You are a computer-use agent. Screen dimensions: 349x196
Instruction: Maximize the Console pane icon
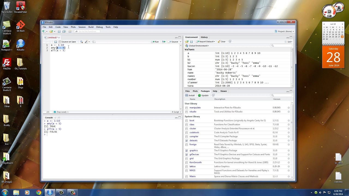(x=179, y=118)
